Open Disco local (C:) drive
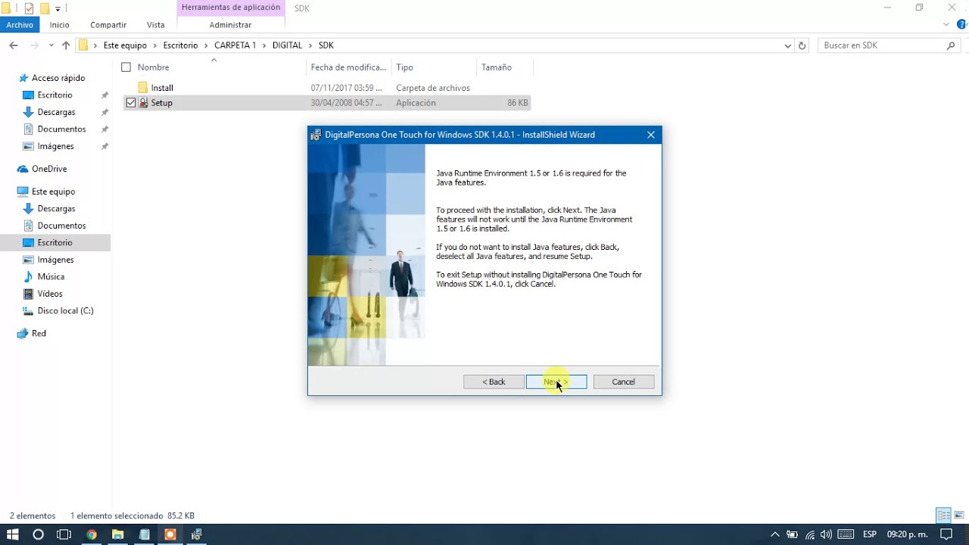 [65, 311]
